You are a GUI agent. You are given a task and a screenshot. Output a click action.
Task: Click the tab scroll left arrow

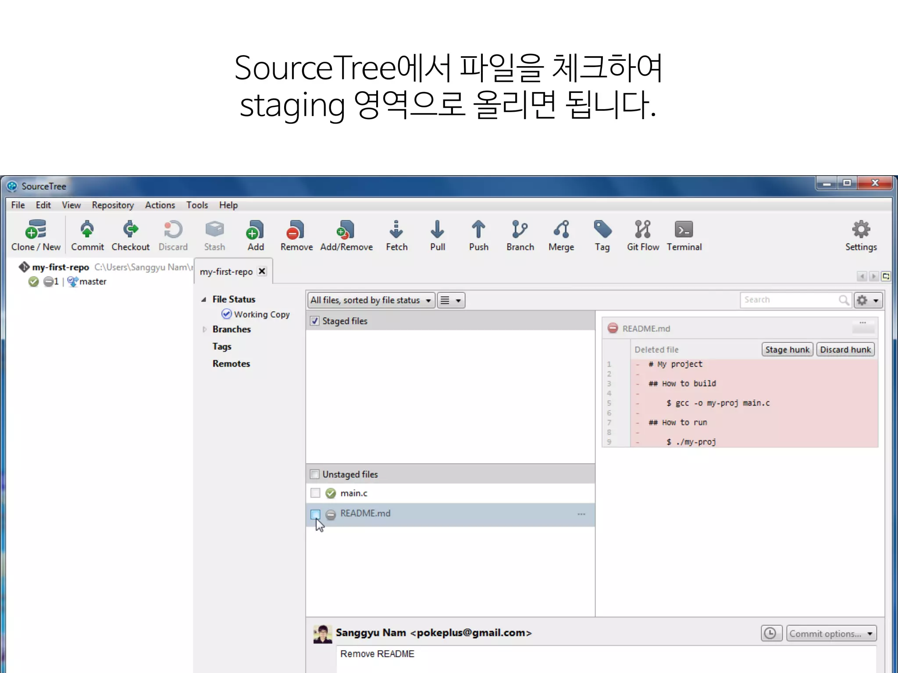coord(862,276)
